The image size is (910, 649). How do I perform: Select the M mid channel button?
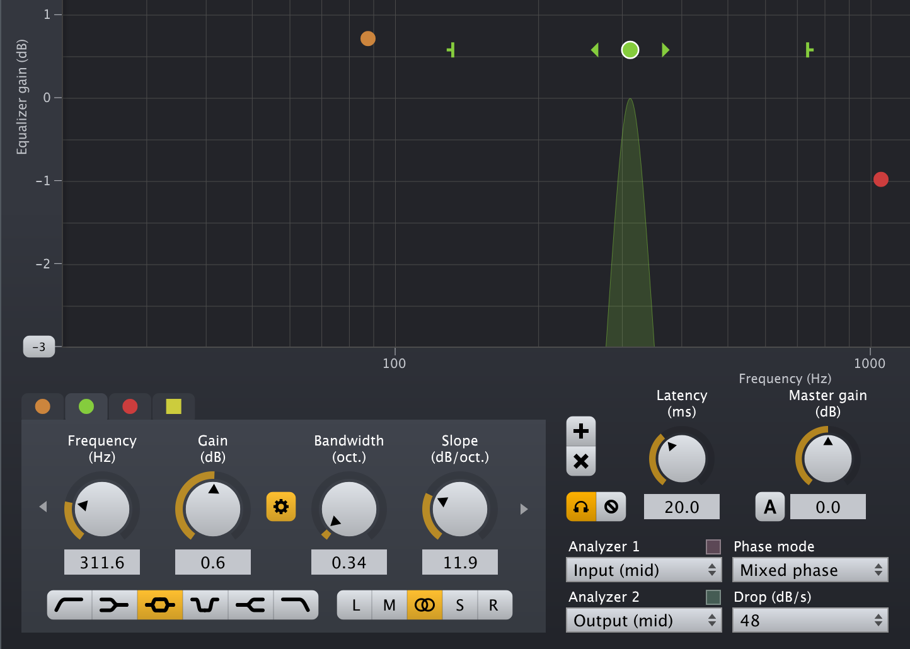tap(389, 606)
